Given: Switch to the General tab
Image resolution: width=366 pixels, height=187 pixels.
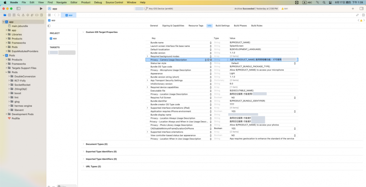Looking at the screenshot, I should click(154, 26).
